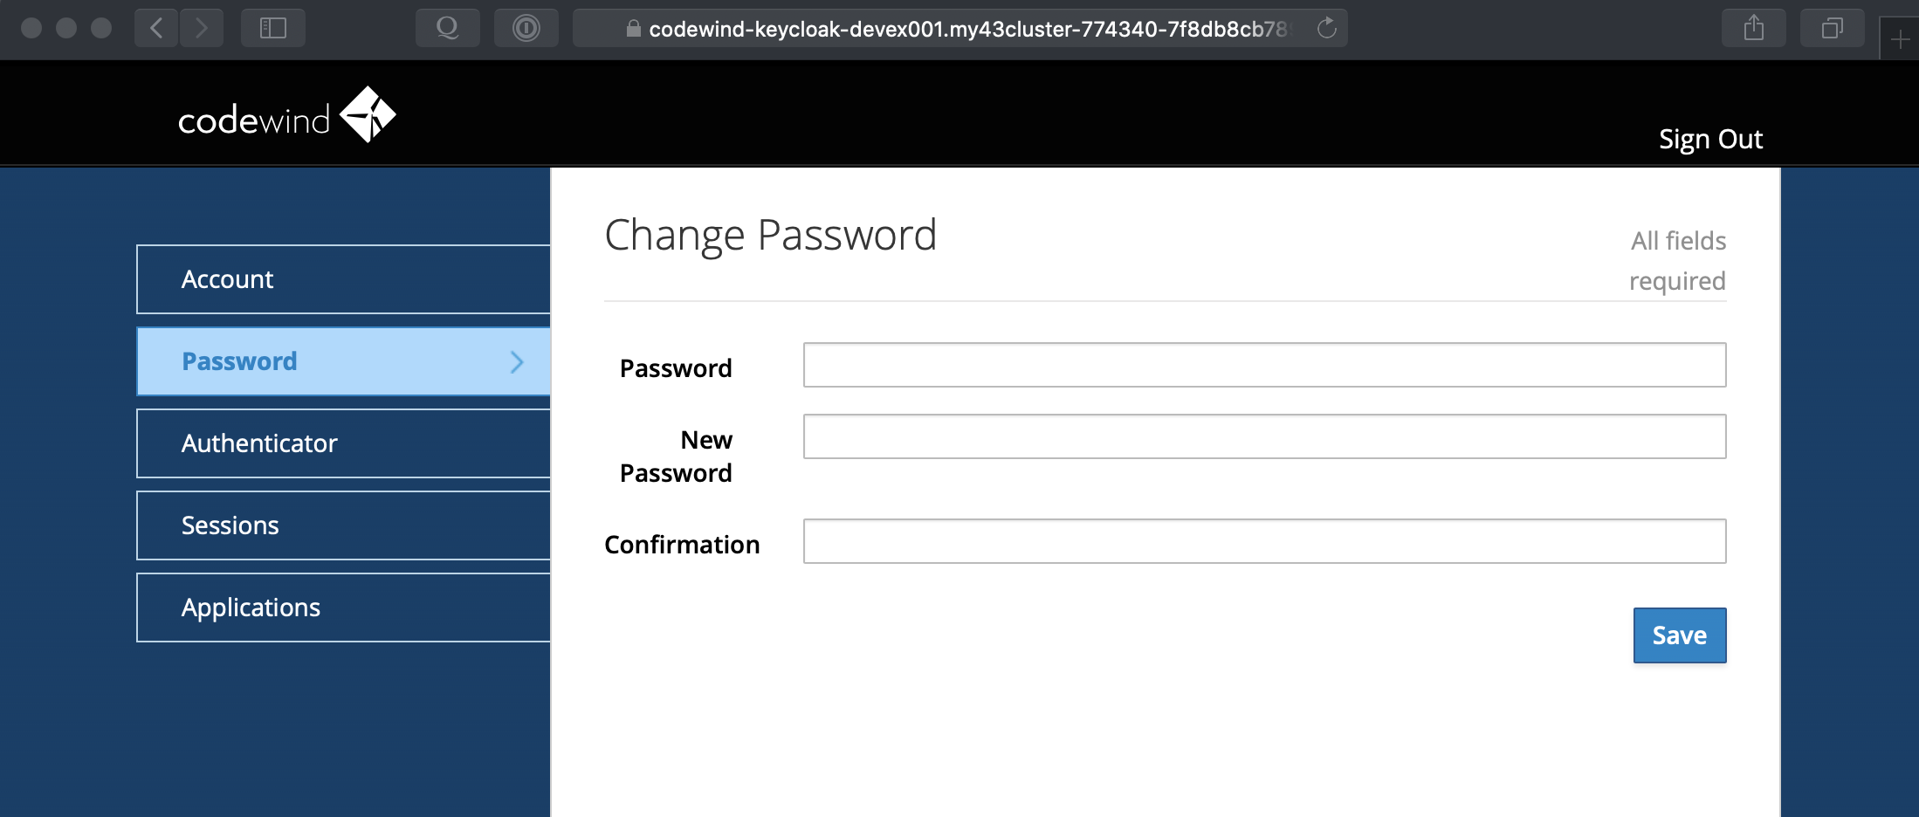Open a new browser tab with the plus icon
The image size is (1919, 817).
(1900, 38)
